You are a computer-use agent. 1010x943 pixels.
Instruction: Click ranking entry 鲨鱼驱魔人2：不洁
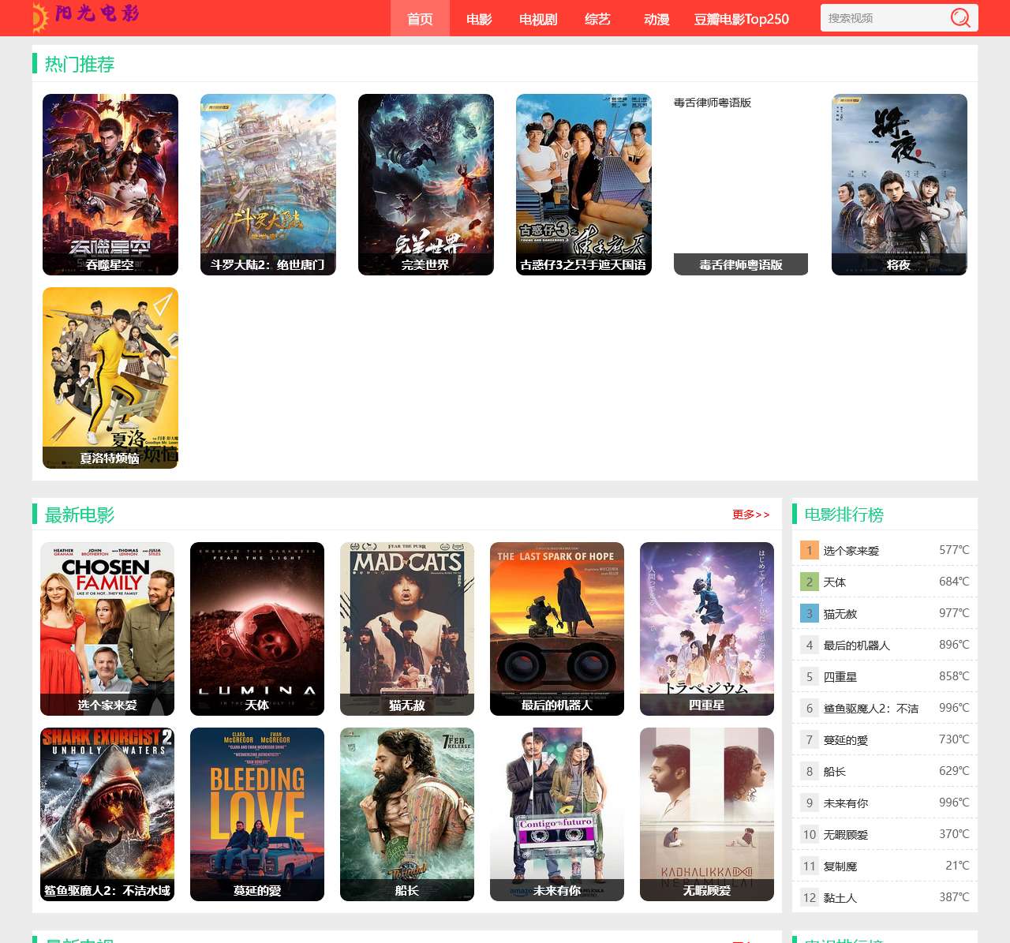871,709
